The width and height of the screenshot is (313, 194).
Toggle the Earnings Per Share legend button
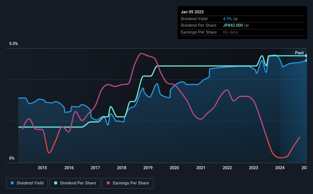(128, 183)
